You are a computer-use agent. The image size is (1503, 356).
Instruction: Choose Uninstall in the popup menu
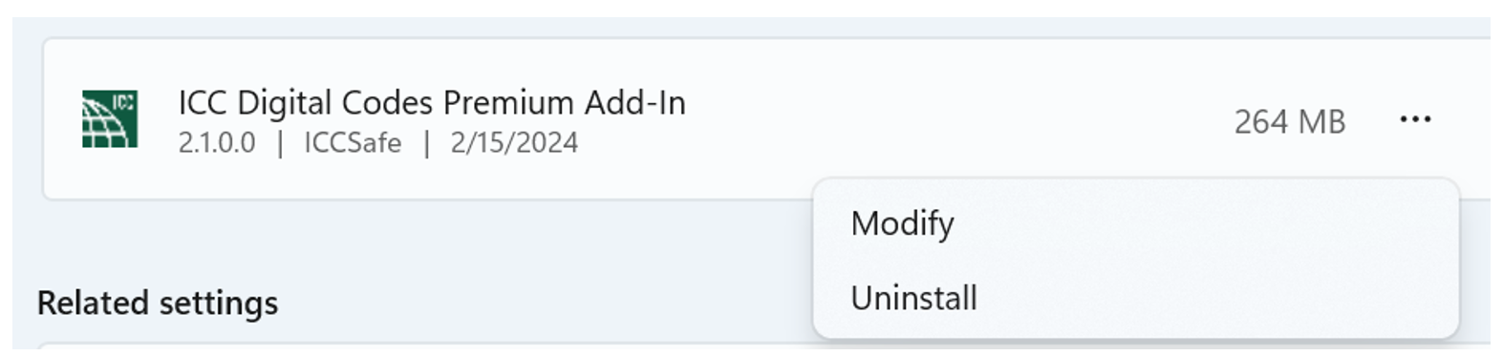(913, 298)
